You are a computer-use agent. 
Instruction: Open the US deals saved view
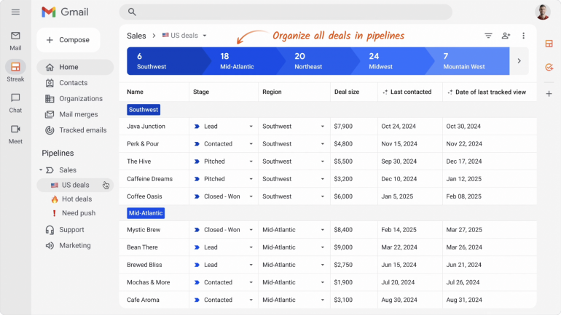coord(75,185)
